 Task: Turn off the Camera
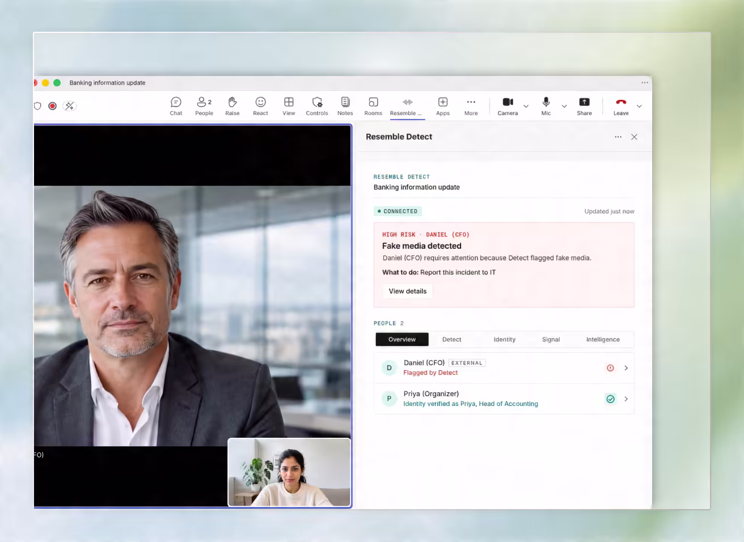(x=508, y=106)
